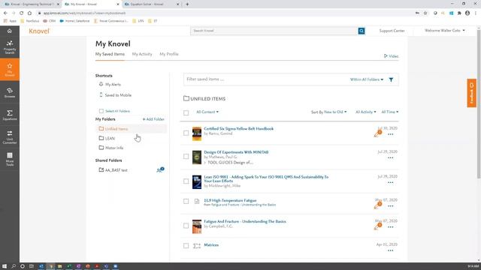The image size is (481, 270).
Task: Open Property Search in sidebar
Action: point(10,47)
